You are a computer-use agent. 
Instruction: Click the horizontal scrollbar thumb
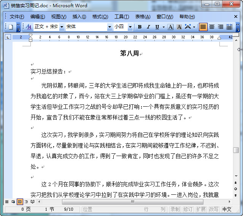pyautogui.click(x=133, y=202)
